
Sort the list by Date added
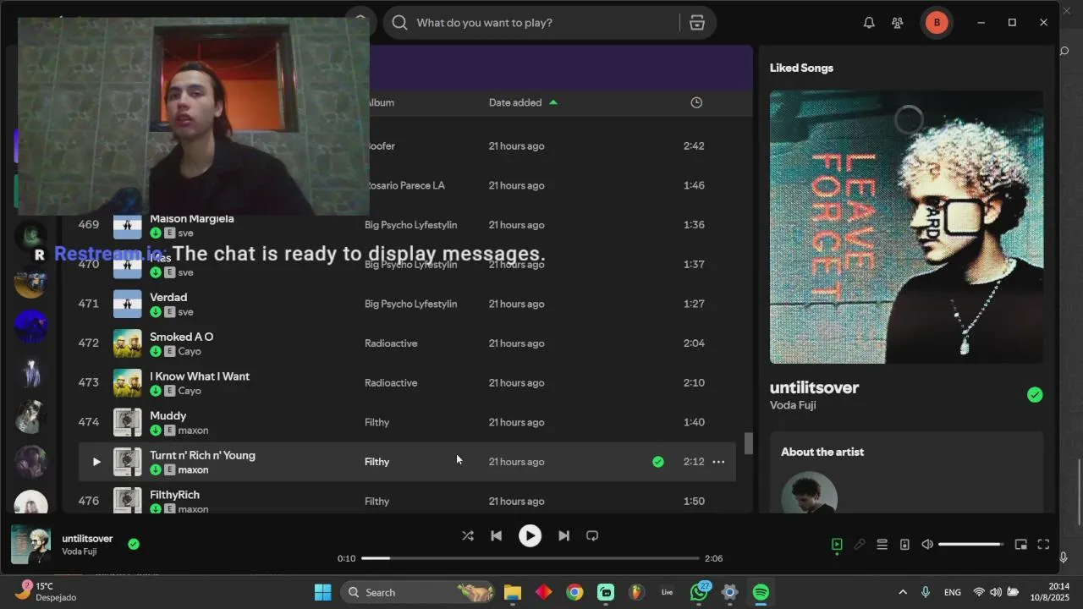(523, 102)
